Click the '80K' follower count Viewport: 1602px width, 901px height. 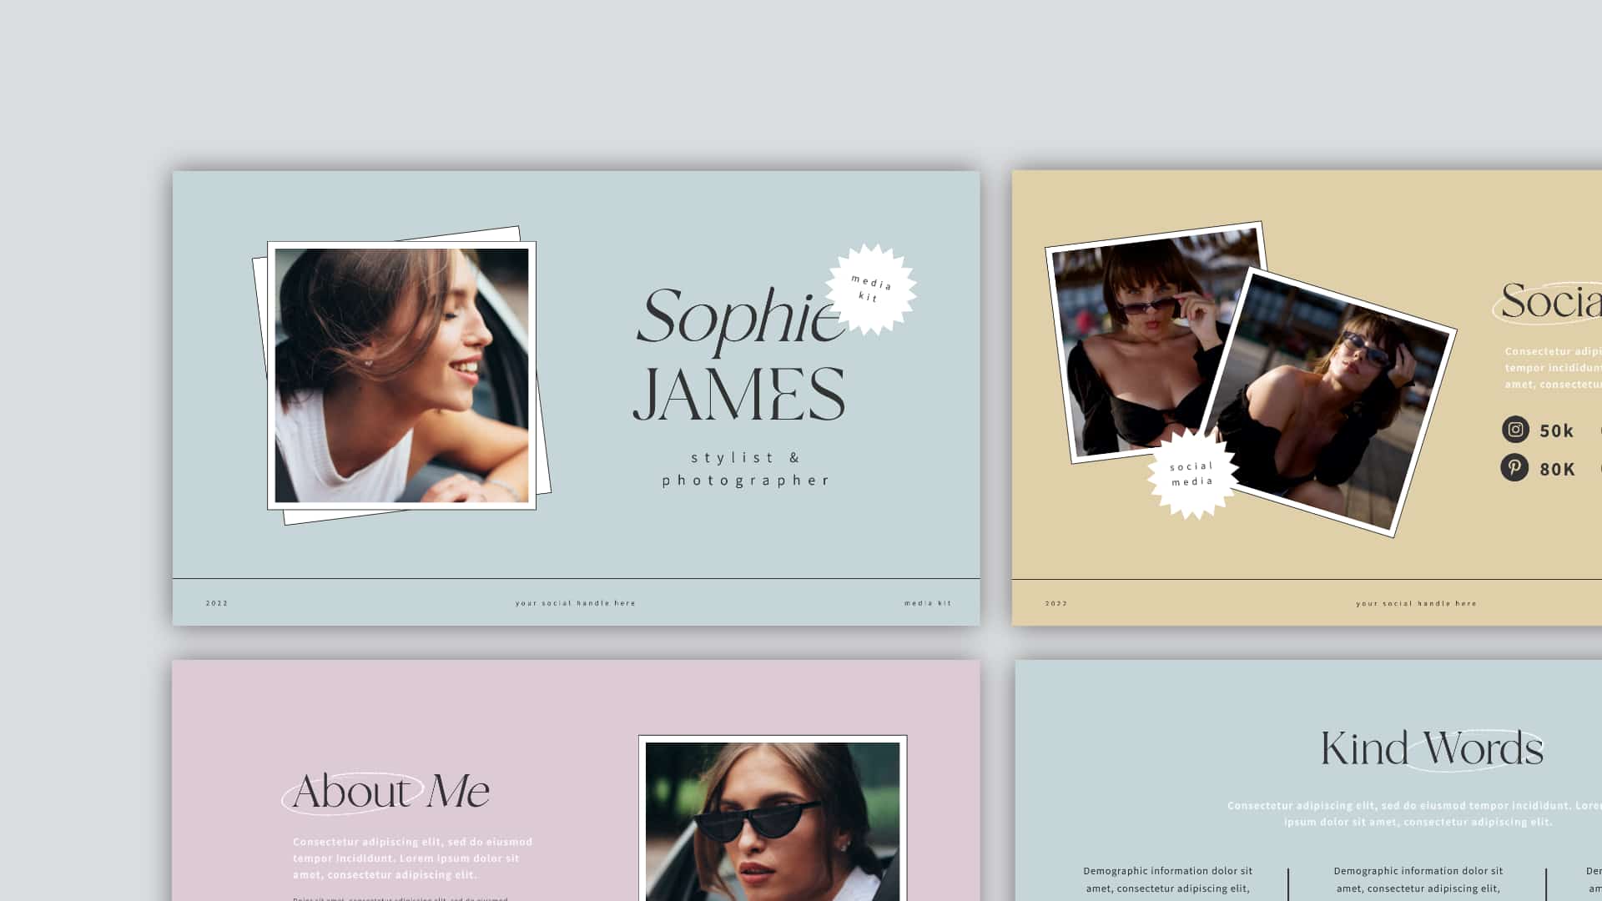coord(1557,470)
